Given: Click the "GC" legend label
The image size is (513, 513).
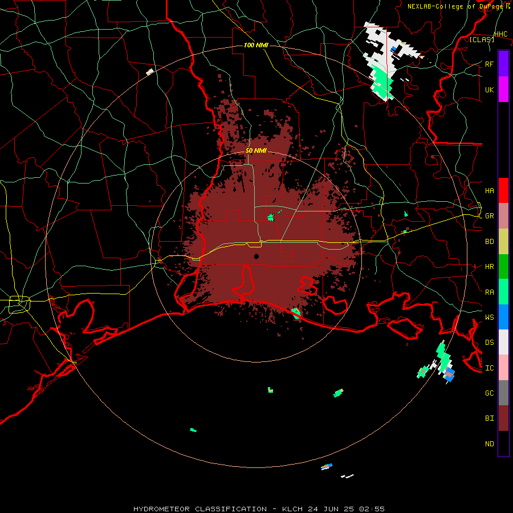Looking at the screenshot, I should pyautogui.click(x=489, y=393).
